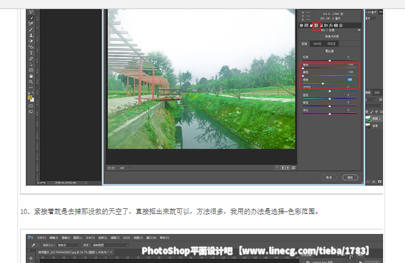Open Camera Raw Detail panel icon
405x263 pixels.
tap(311, 25)
